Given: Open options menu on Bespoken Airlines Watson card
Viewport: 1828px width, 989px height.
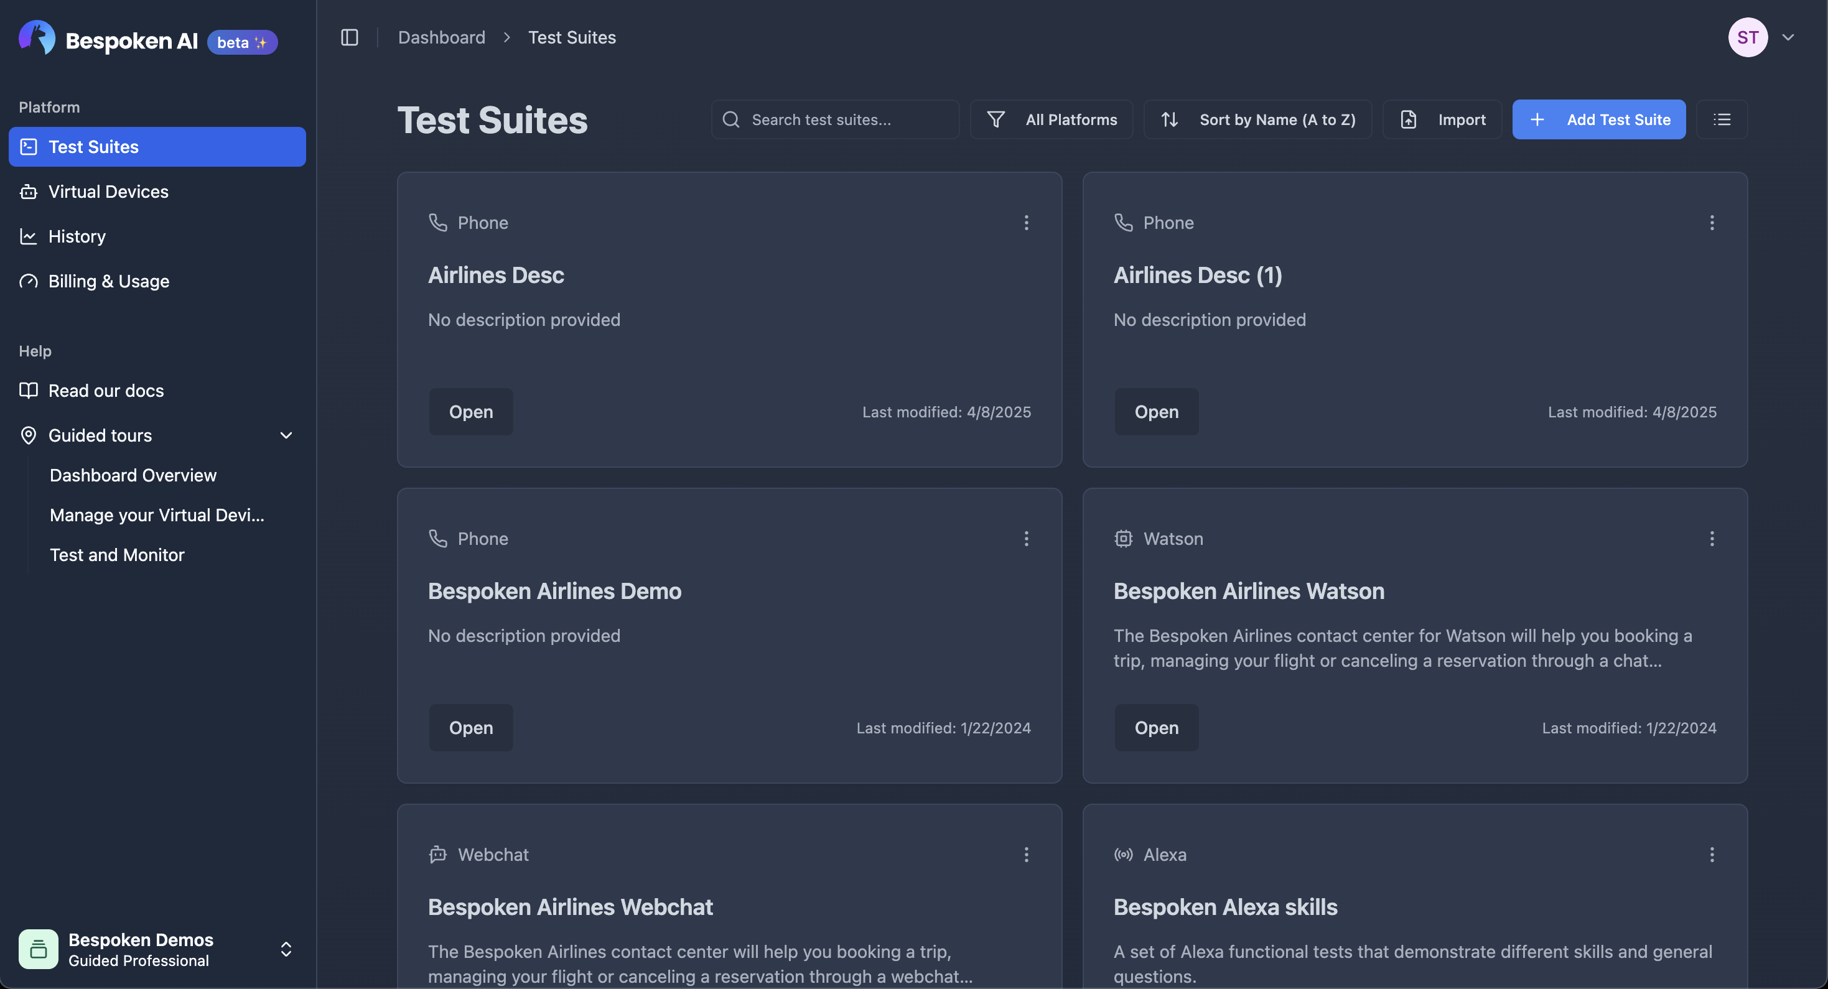Looking at the screenshot, I should tap(1712, 539).
